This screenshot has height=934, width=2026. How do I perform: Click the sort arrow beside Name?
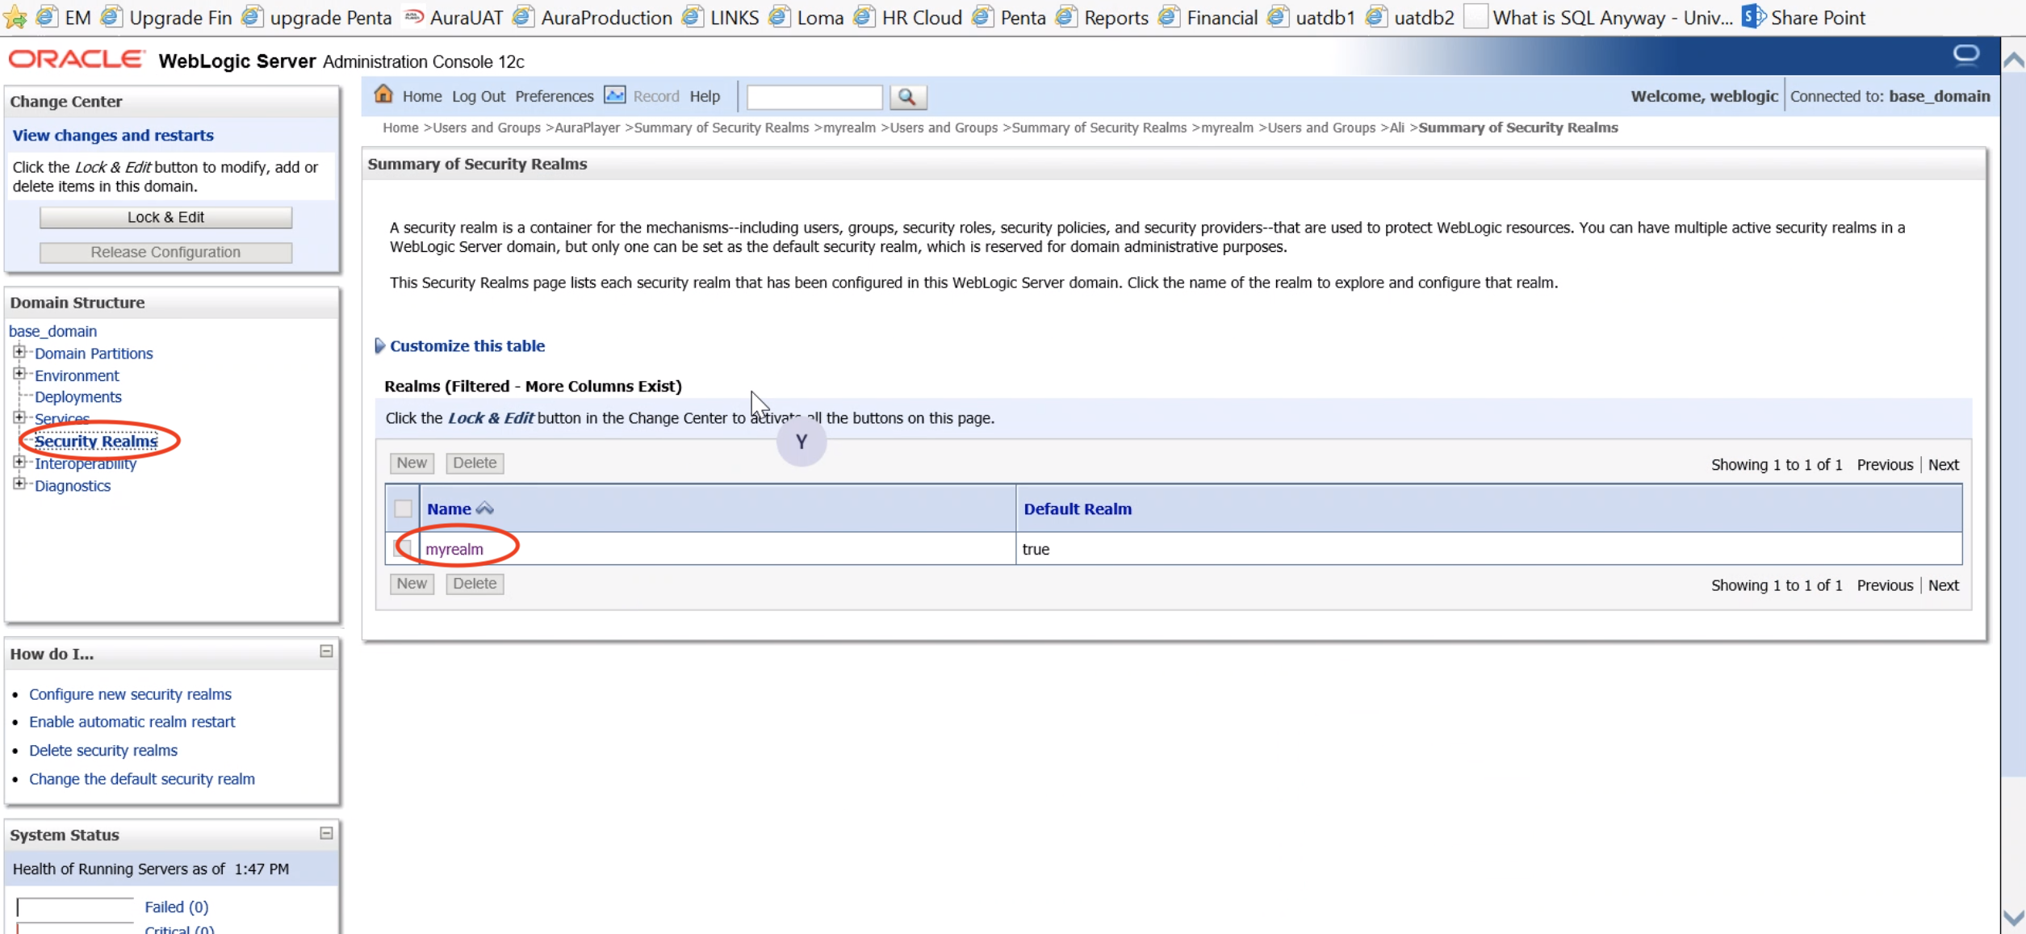(484, 509)
